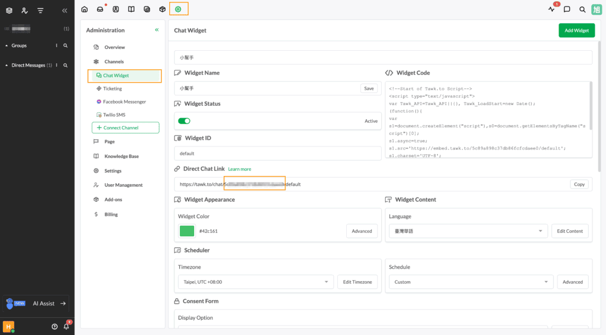Open the Timezone dropdown
The height and width of the screenshot is (335, 606).
(x=256, y=282)
